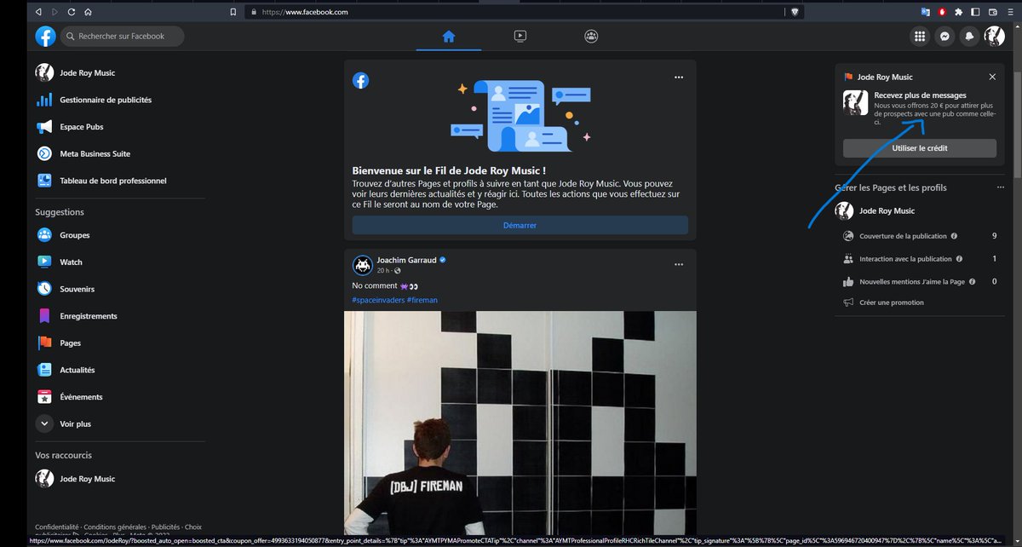Go to the browser home page
Screen dimensions: 1022x547
(89, 12)
